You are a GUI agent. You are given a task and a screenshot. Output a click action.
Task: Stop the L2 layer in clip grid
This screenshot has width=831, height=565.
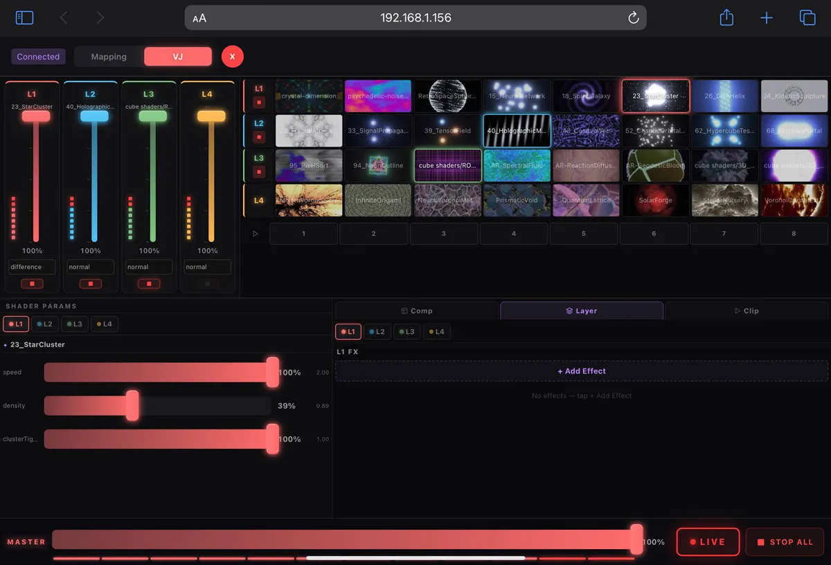tap(259, 137)
